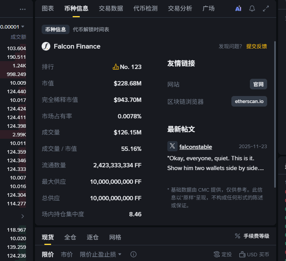Click the 190.511 order book row
Screen dimensions: 286x261
click(13, 57)
